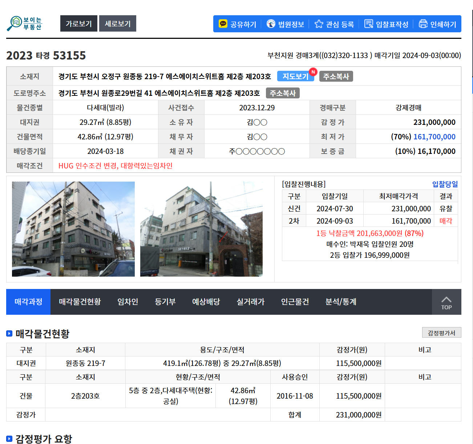The width and height of the screenshot is (473, 444).
Task: Click total 231,000,000원 in 합계 row
Action: tap(359, 415)
